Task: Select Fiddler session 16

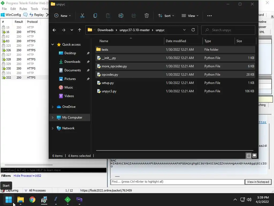Action: (x=24, y=32)
